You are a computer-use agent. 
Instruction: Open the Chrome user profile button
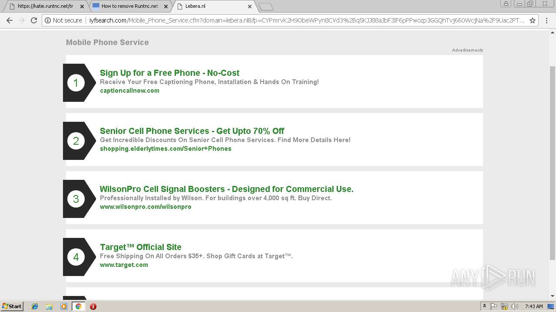(506, 3)
